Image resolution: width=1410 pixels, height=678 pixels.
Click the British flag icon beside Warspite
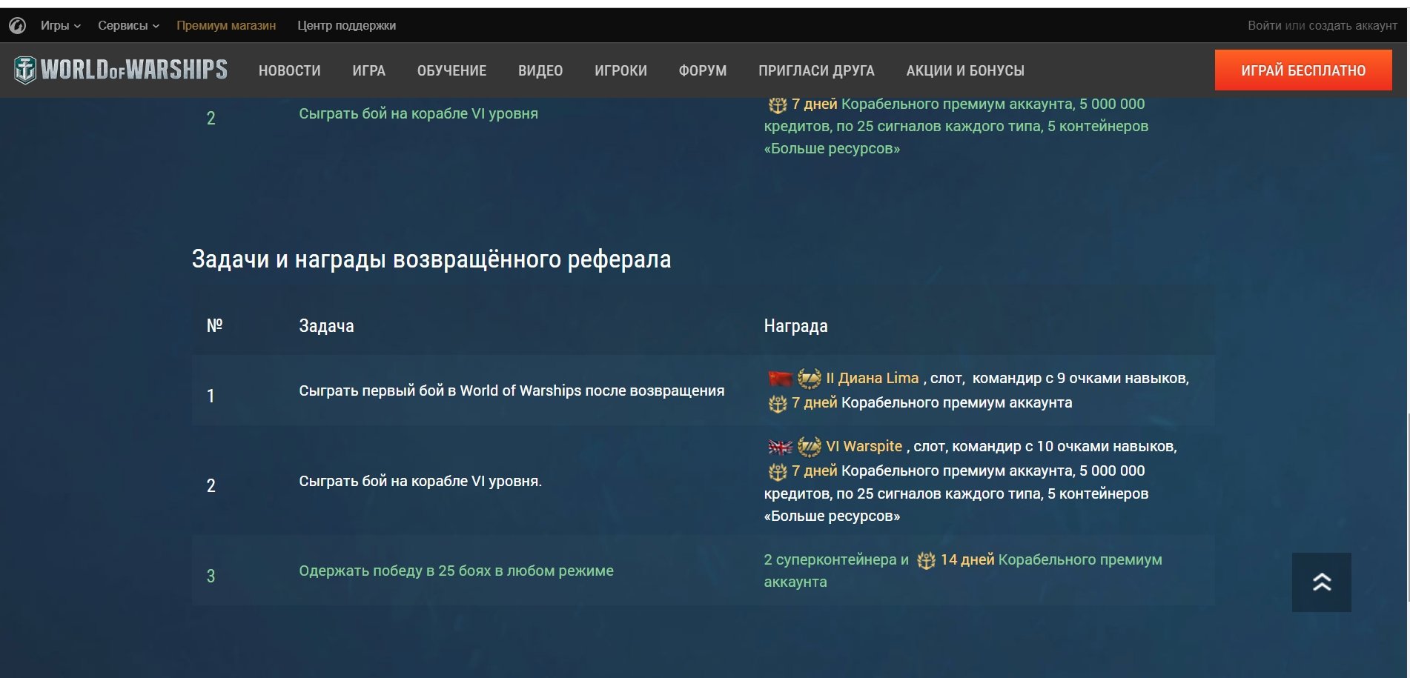coord(780,447)
